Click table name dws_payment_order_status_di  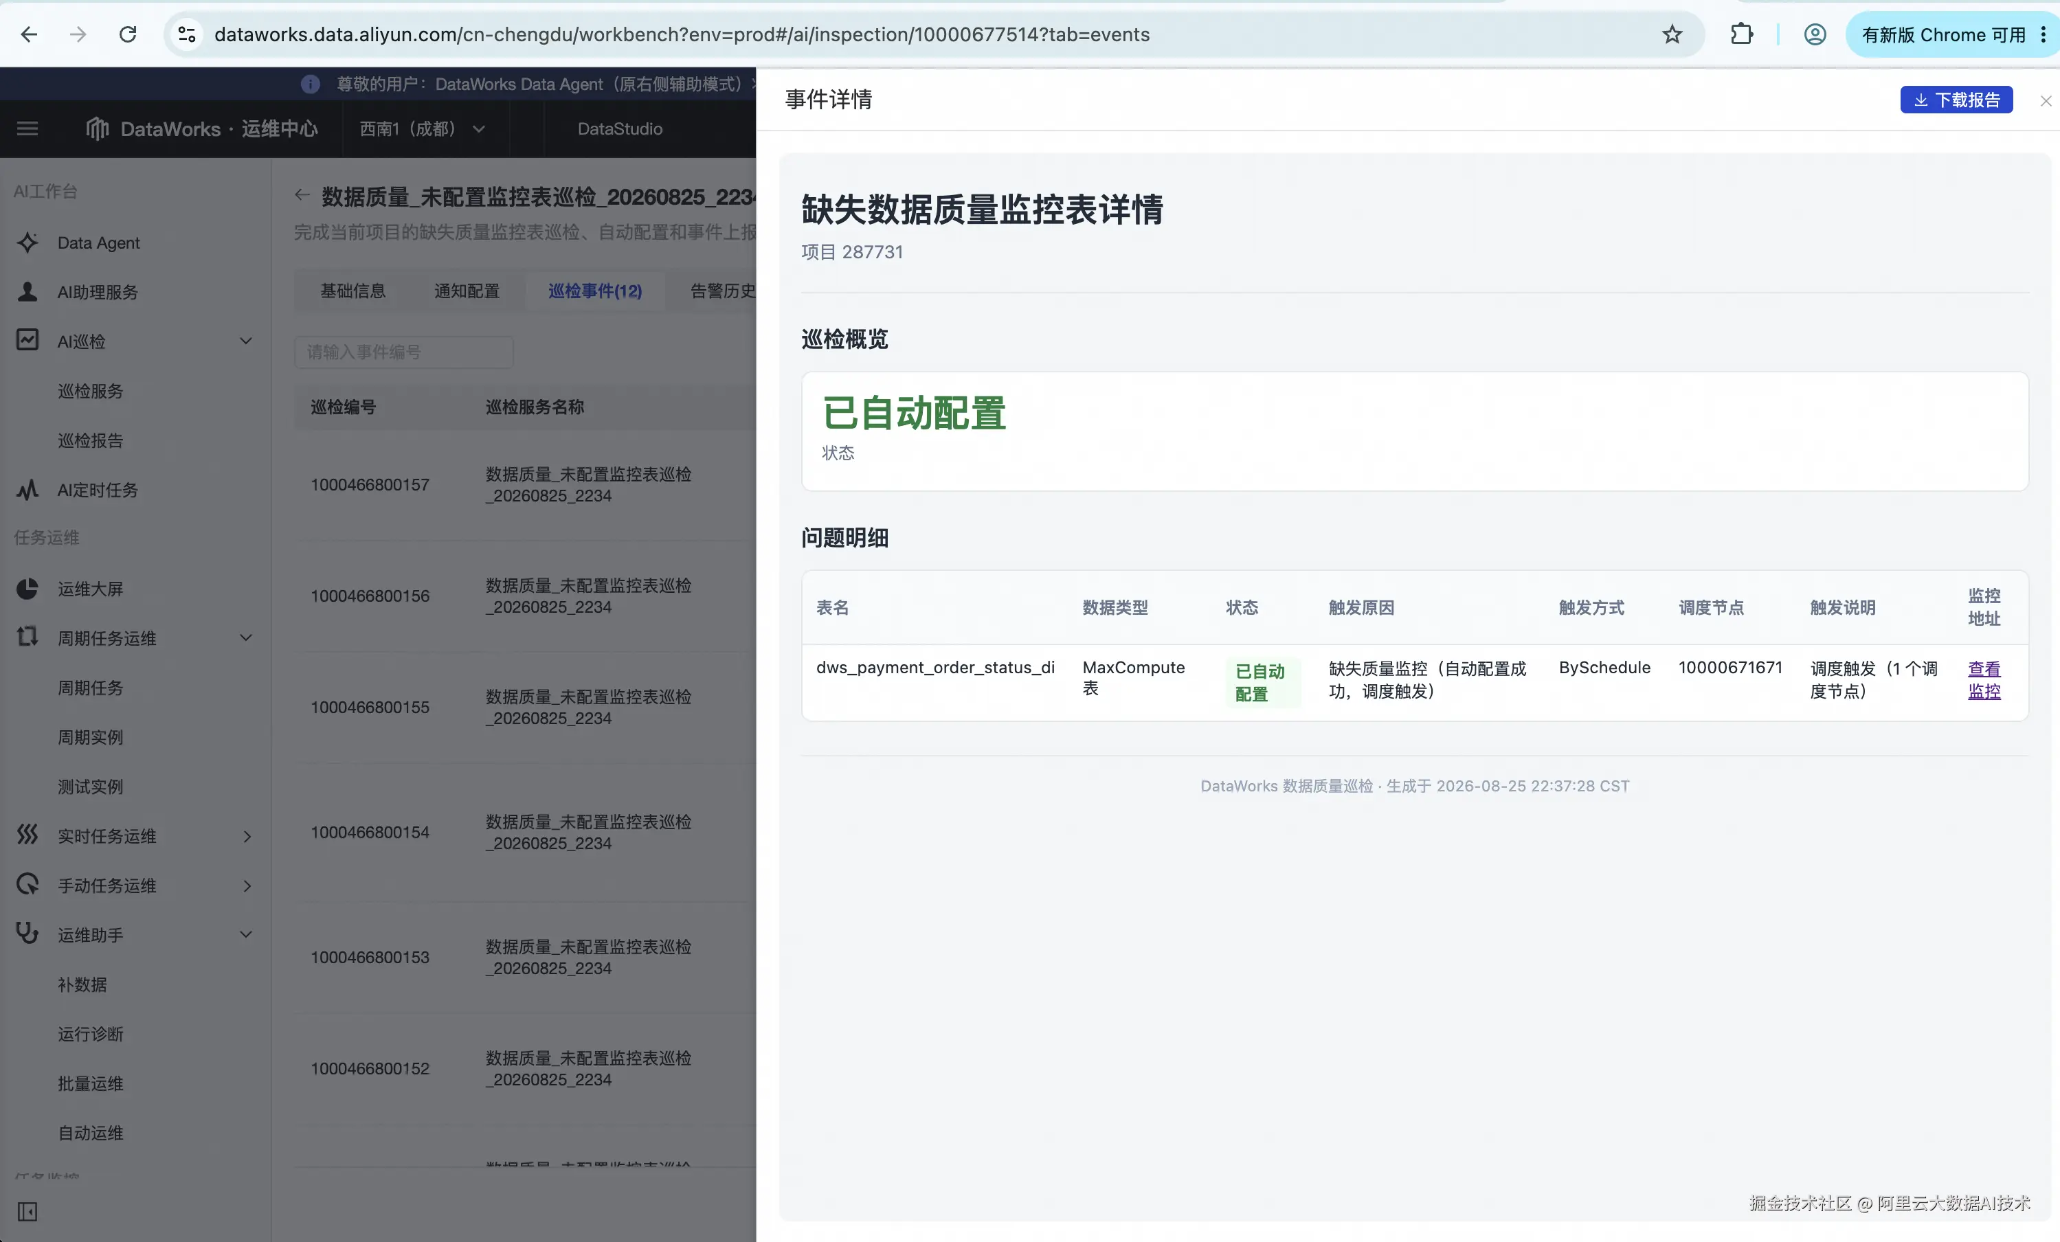click(936, 667)
